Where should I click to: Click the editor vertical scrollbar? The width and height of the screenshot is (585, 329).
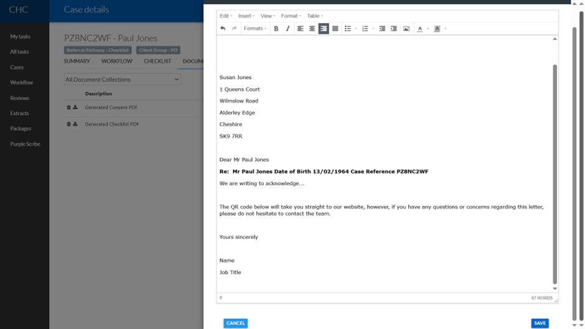555,174
